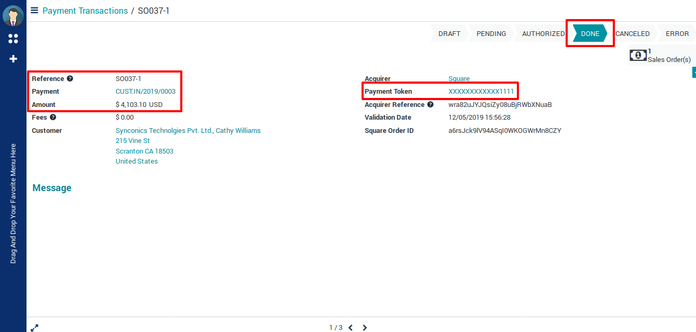Open Payment Transactions breadcrumb link

pyautogui.click(x=85, y=11)
